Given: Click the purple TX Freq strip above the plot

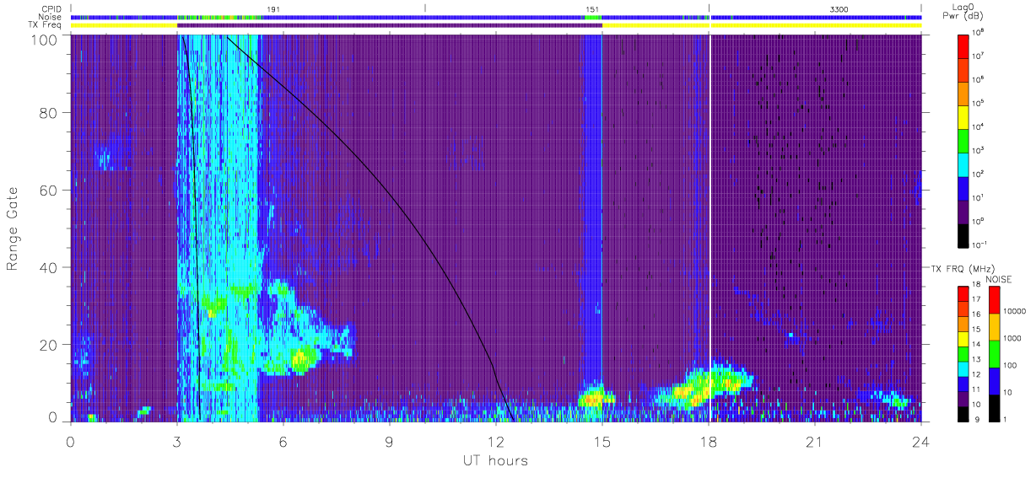Looking at the screenshot, I should point(390,24).
